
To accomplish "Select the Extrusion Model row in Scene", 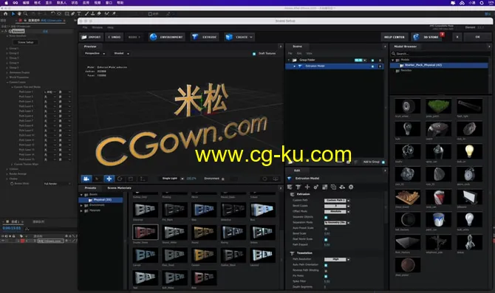I will pos(334,66).
